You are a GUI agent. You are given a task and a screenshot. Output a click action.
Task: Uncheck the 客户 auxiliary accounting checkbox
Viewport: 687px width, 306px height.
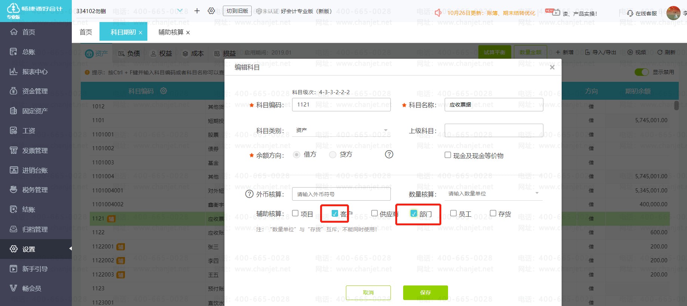pos(335,213)
